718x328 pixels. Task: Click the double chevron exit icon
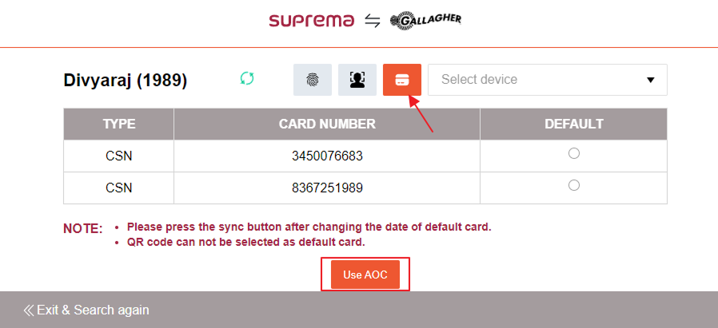point(29,310)
